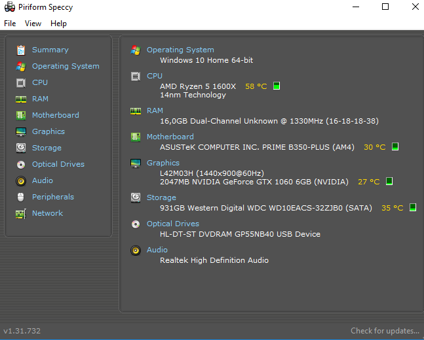Open the File menu

pos(10,24)
